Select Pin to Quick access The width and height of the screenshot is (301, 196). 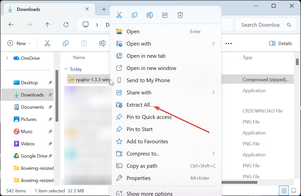[x=166, y=117]
